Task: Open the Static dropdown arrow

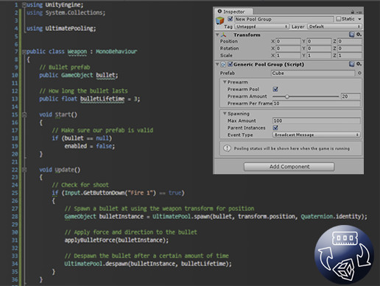Action: click(x=359, y=19)
